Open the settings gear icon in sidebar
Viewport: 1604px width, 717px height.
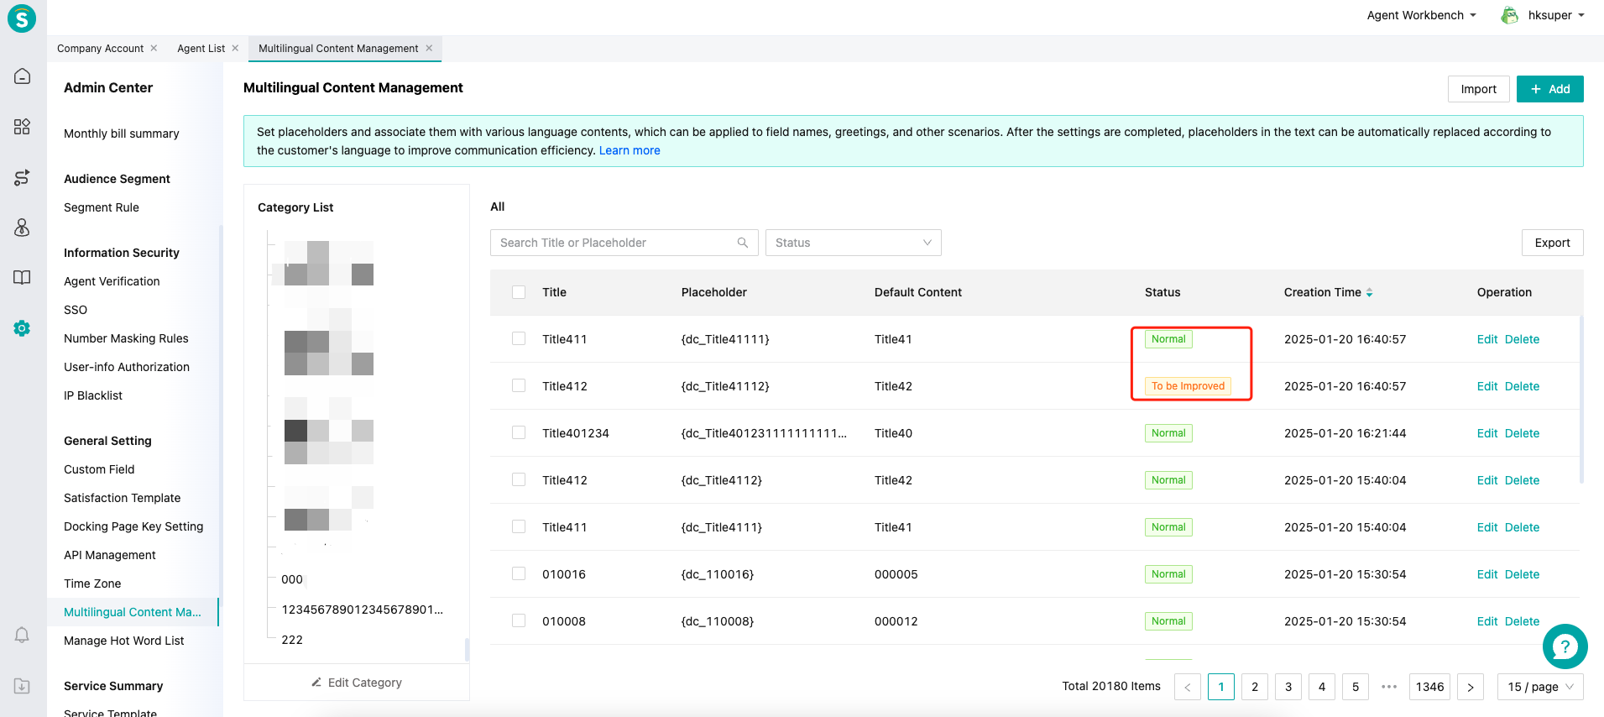click(23, 328)
